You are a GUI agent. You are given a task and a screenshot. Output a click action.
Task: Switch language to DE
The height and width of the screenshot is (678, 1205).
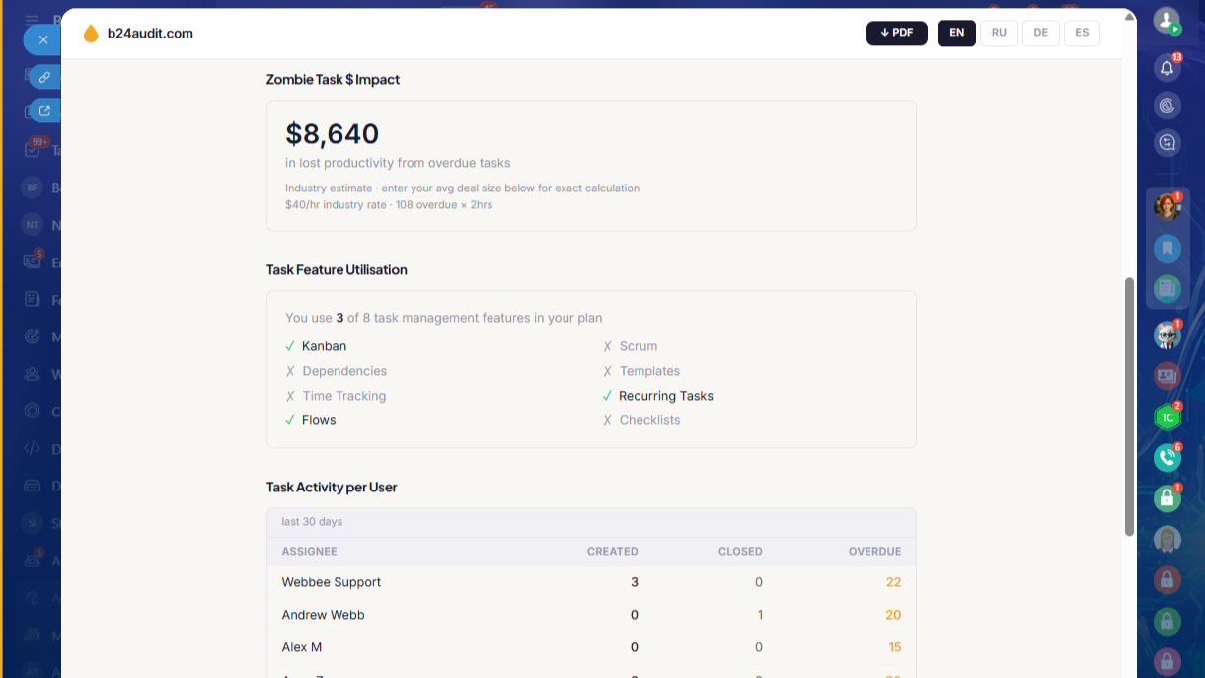pyautogui.click(x=1041, y=33)
